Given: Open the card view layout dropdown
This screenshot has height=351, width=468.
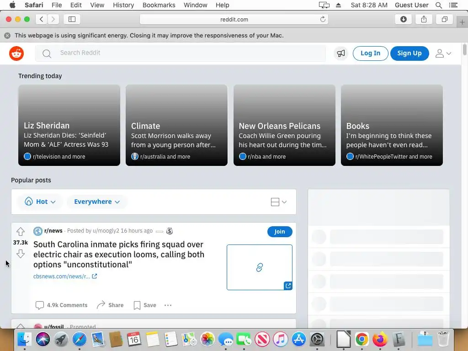Looking at the screenshot, I should pyautogui.click(x=278, y=202).
